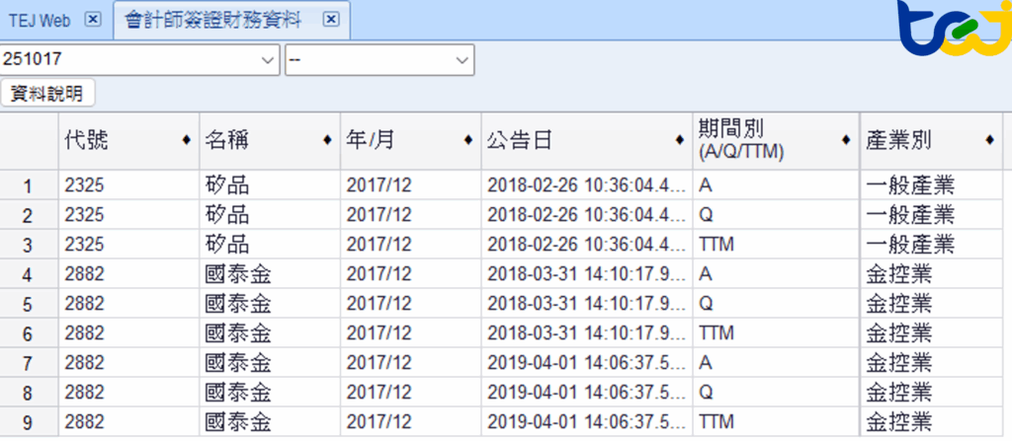Image resolution: width=1012 pixels, height=441 pixels.
Task: Select row number 1 header
Action: pos(29,185)
